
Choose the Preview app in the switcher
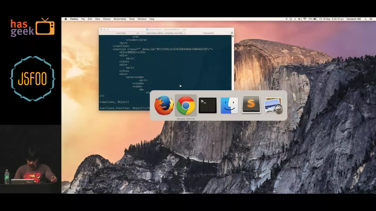[273, 105]
